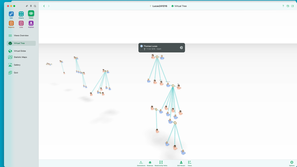Click the Thomas Lucas name popup
The image size is (297, 167).
click(162, 48)
